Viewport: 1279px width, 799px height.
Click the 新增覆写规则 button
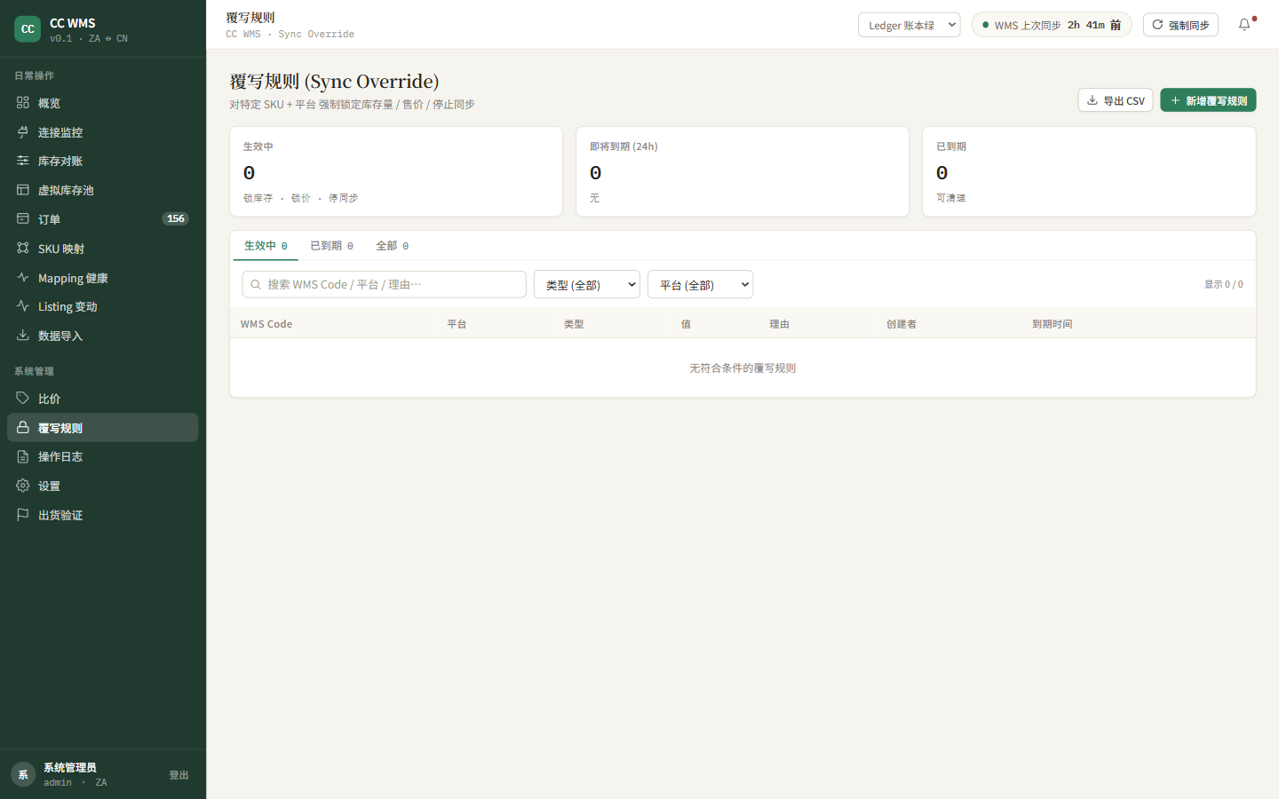pos(1208,100)
